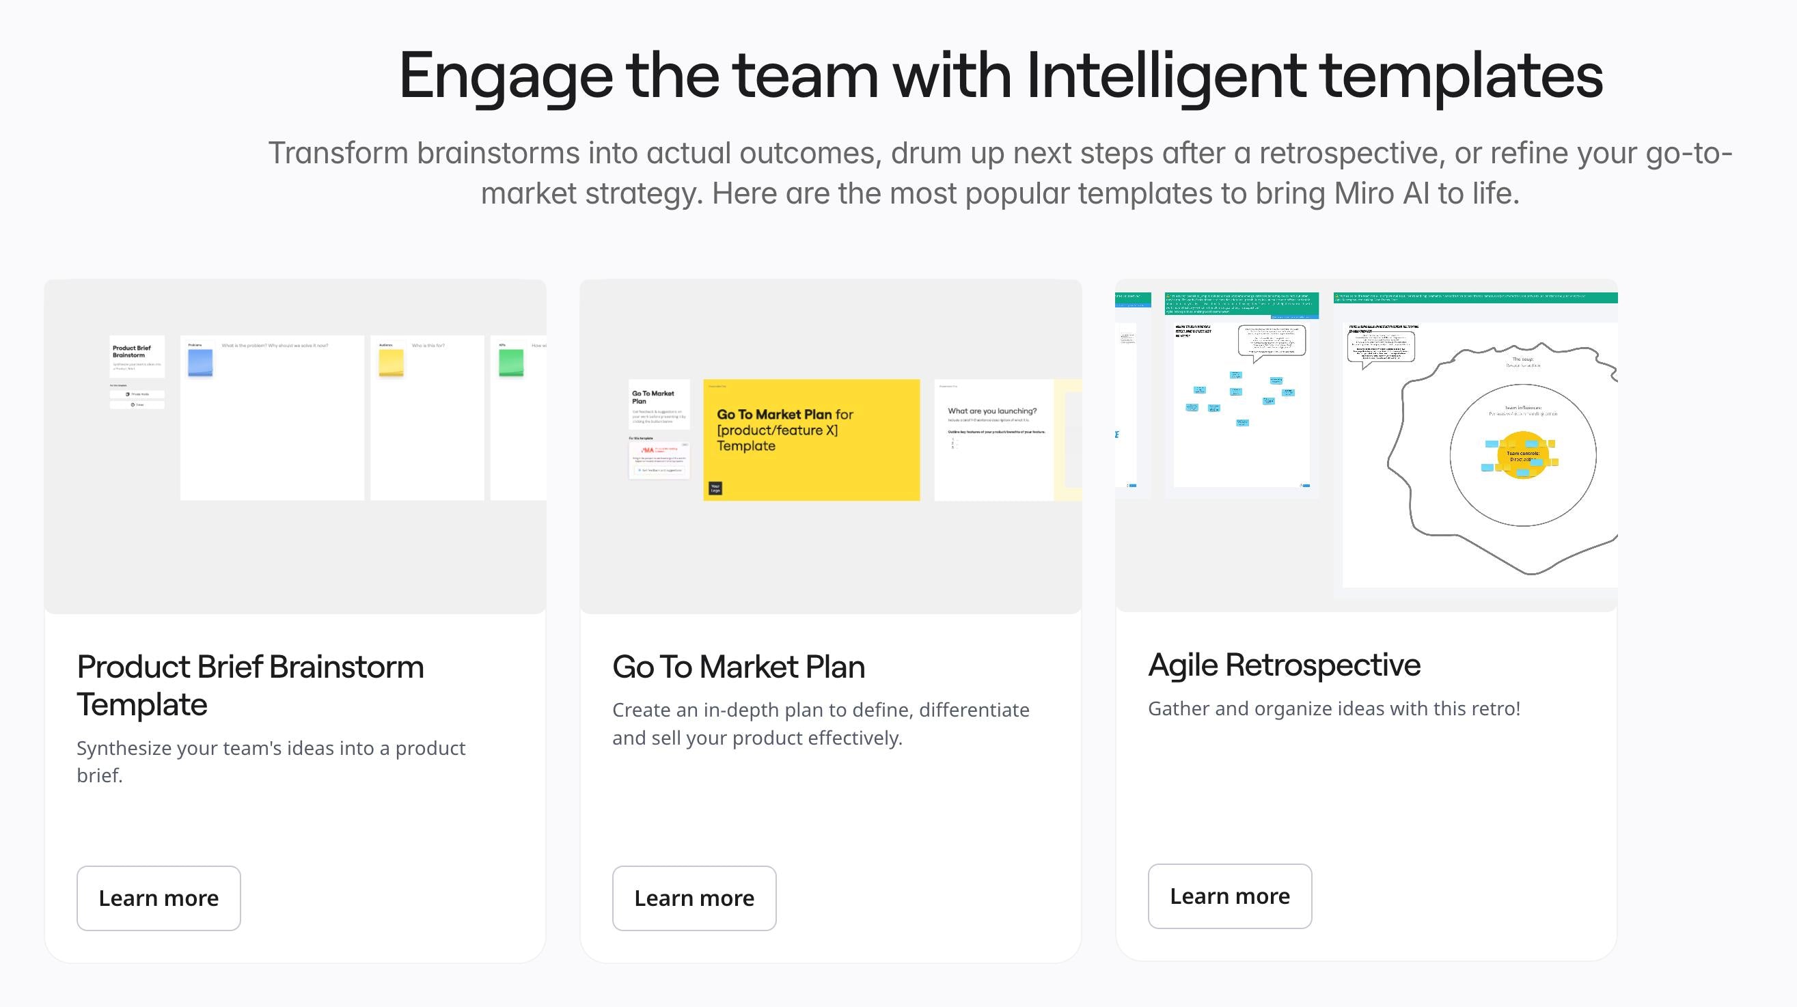Click the black Your Logo square on yellow slide
The height and width of the screenshot is (1007, 1797).
click(715, 488)
